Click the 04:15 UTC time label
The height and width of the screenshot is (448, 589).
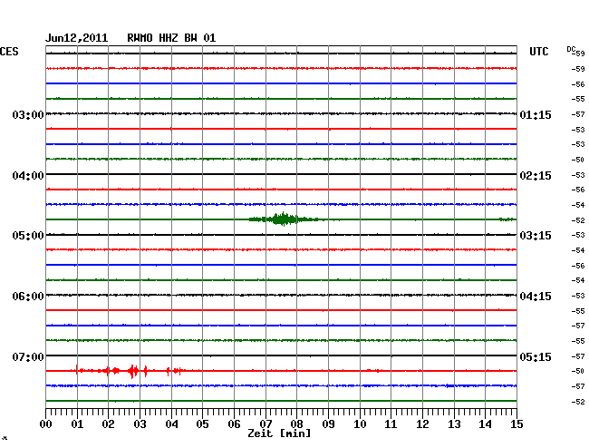[536, 297]
